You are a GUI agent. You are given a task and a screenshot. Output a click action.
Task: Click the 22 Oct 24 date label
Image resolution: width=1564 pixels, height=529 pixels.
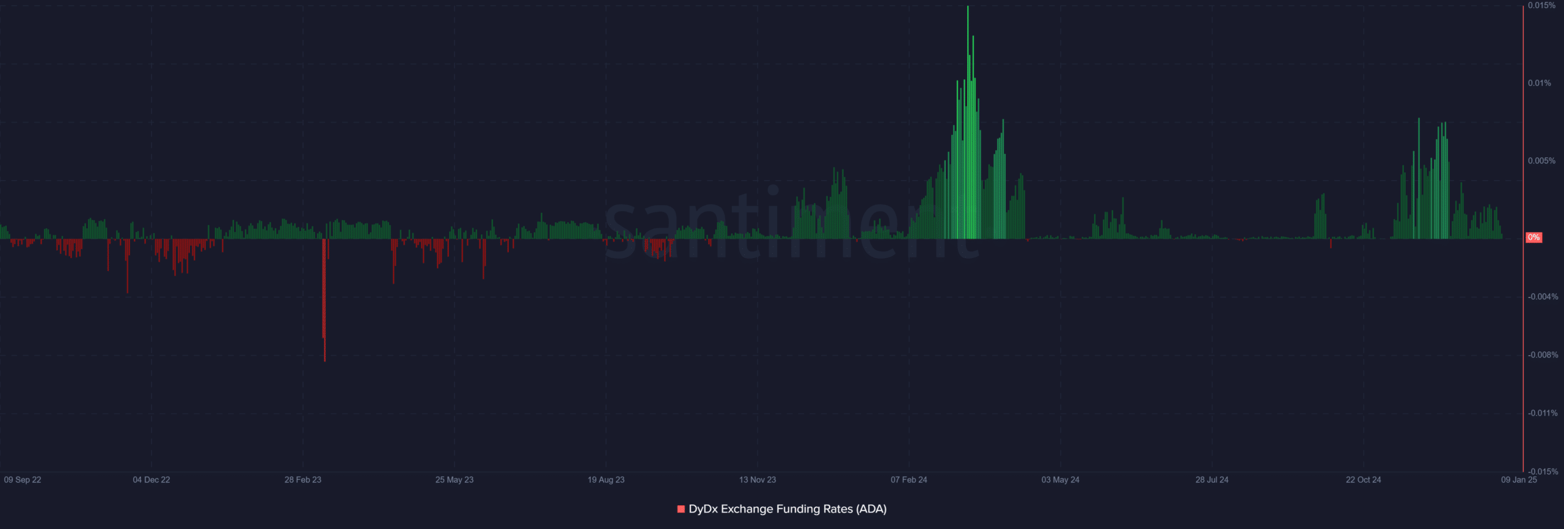[1364, 480]
